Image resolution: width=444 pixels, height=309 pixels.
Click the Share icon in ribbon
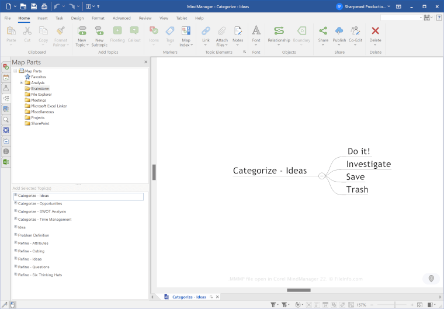coord(323,31)
